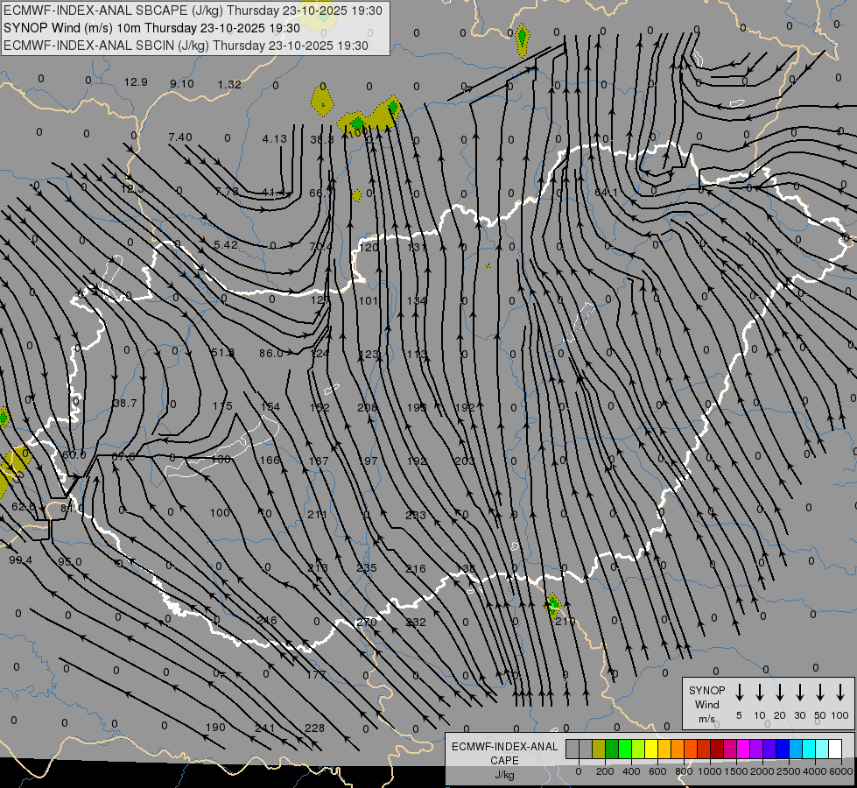857x788 pixels.
Task: Select the pure blue swatch before 2500
Action: tap(783, 749)
